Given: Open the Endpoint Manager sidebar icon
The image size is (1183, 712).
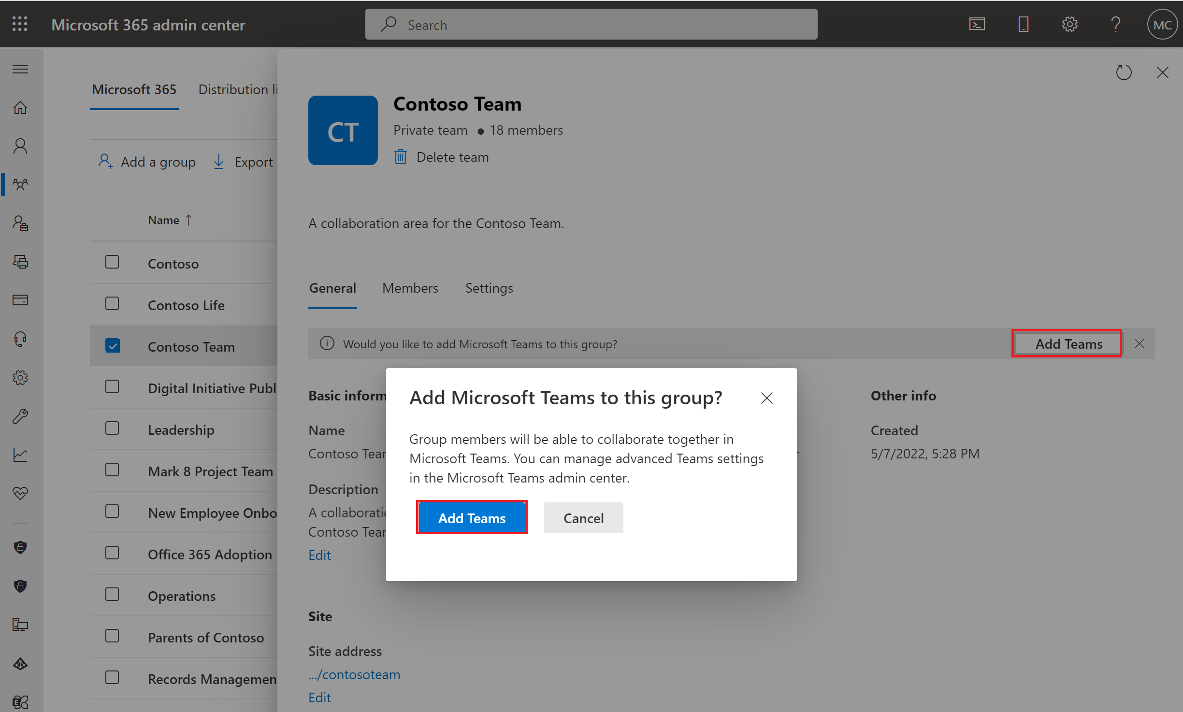Looking at the screenshot, I should pos(20,625).
